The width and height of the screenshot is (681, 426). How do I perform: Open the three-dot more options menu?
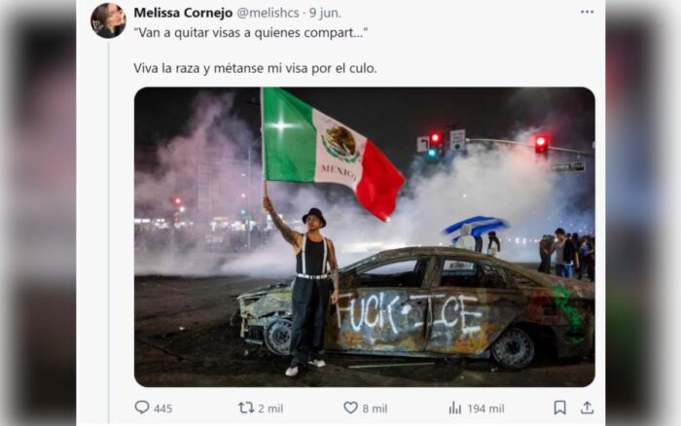coord(587,12)
